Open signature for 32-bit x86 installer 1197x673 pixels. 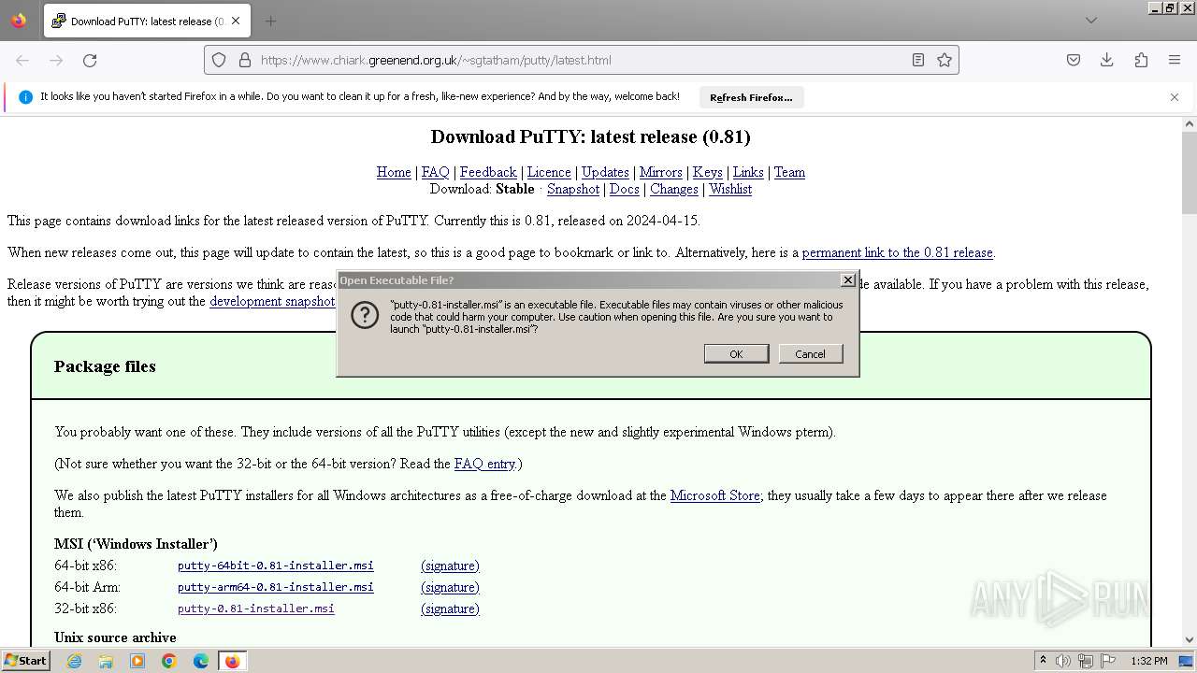coord(450,609)
